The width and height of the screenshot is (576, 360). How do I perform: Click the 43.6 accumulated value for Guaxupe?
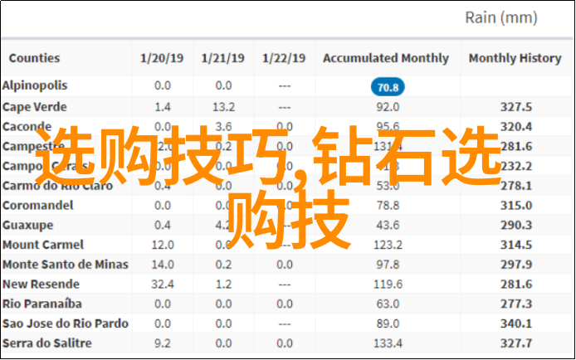388,225
